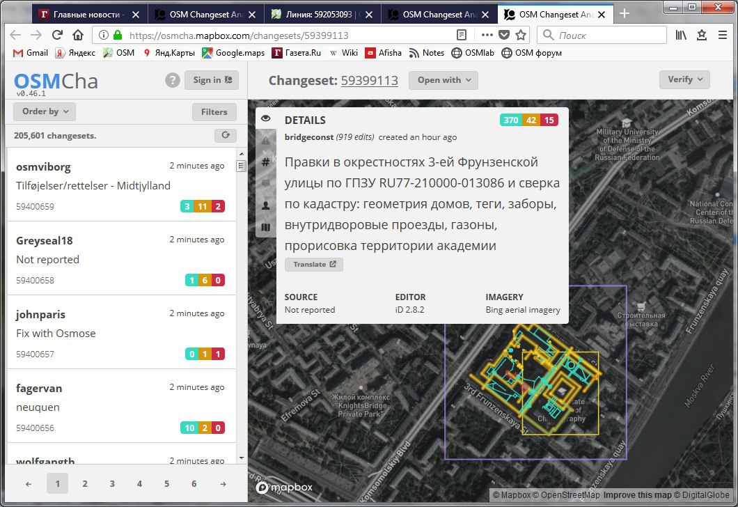738x507 pixels.
Task: Open the Firefox hamburger menu
Action: click(723, 35)
